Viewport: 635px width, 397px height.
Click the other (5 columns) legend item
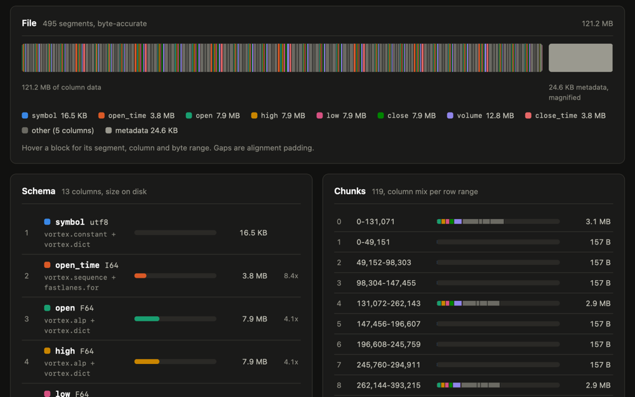click(x=58, y=130)
